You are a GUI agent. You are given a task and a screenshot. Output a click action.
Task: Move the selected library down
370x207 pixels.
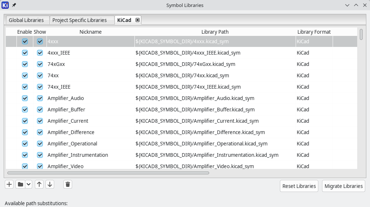50,184
